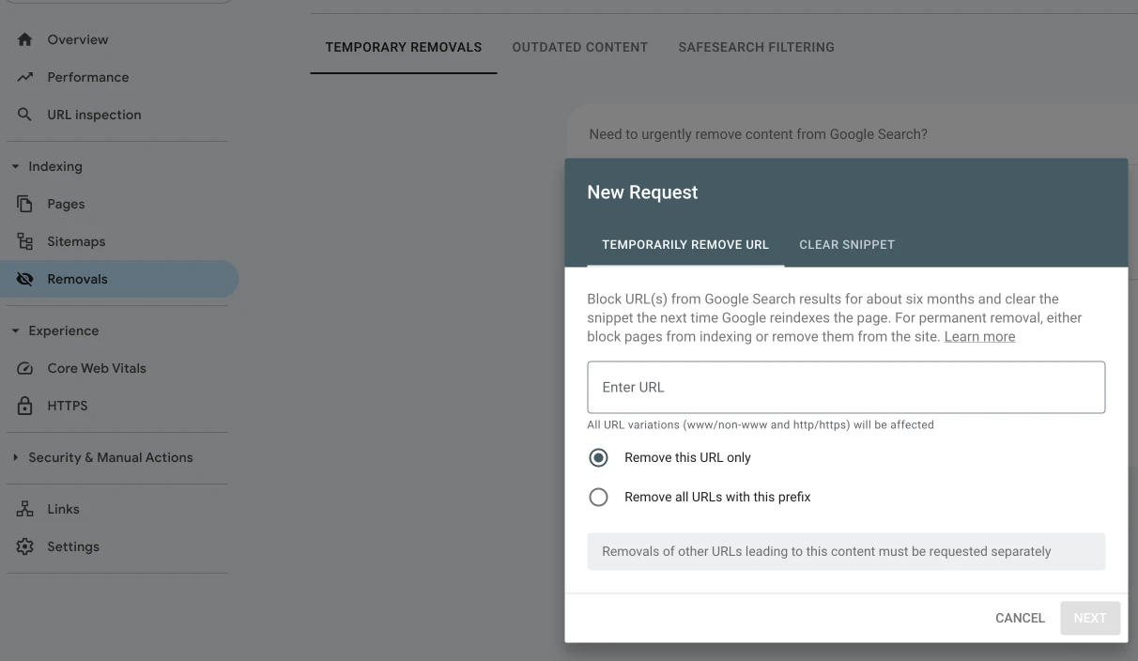Click the Pages documents icon
Viewport: 1138px width, 661px height.
[x=25, y=204]
